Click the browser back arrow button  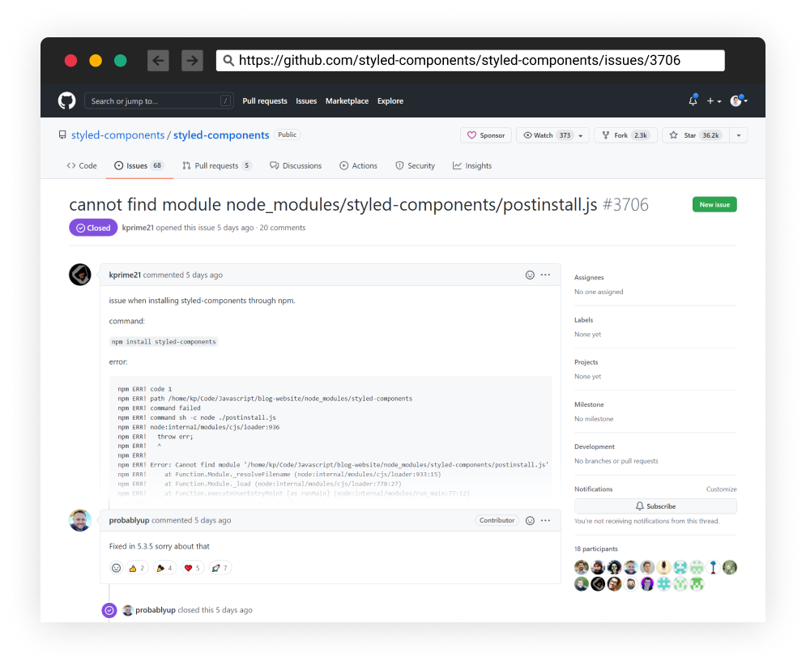tap(158, 61)
